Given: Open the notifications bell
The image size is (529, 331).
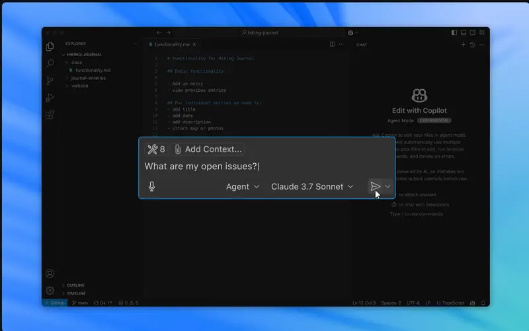Looking at the screenshot, I should point(483,303).
